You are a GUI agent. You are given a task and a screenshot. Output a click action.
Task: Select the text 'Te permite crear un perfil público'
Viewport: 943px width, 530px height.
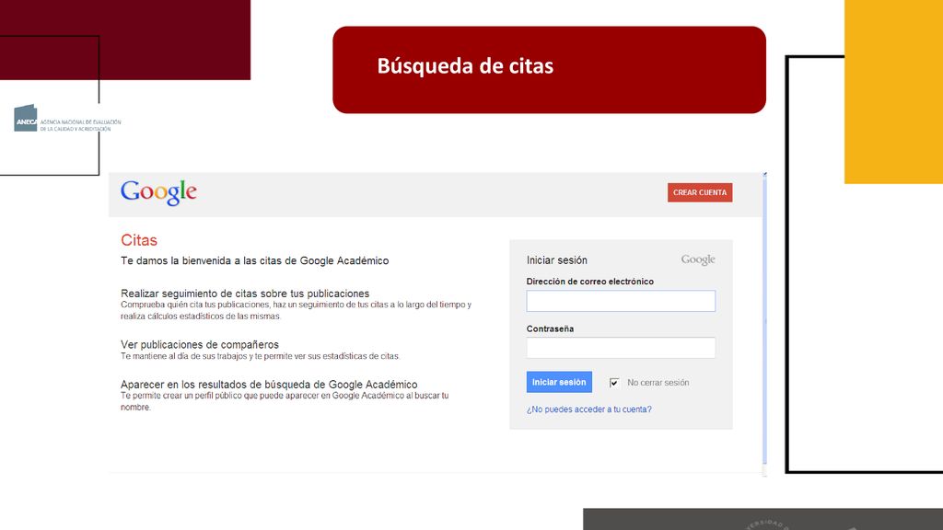point(180,396)
